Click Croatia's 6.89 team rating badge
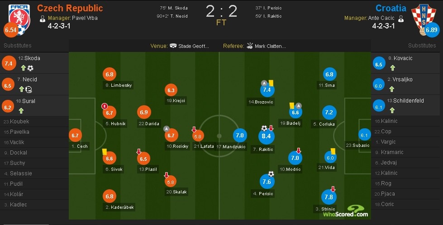The width and height of the screenshot is (443, 225). (432, 31)
